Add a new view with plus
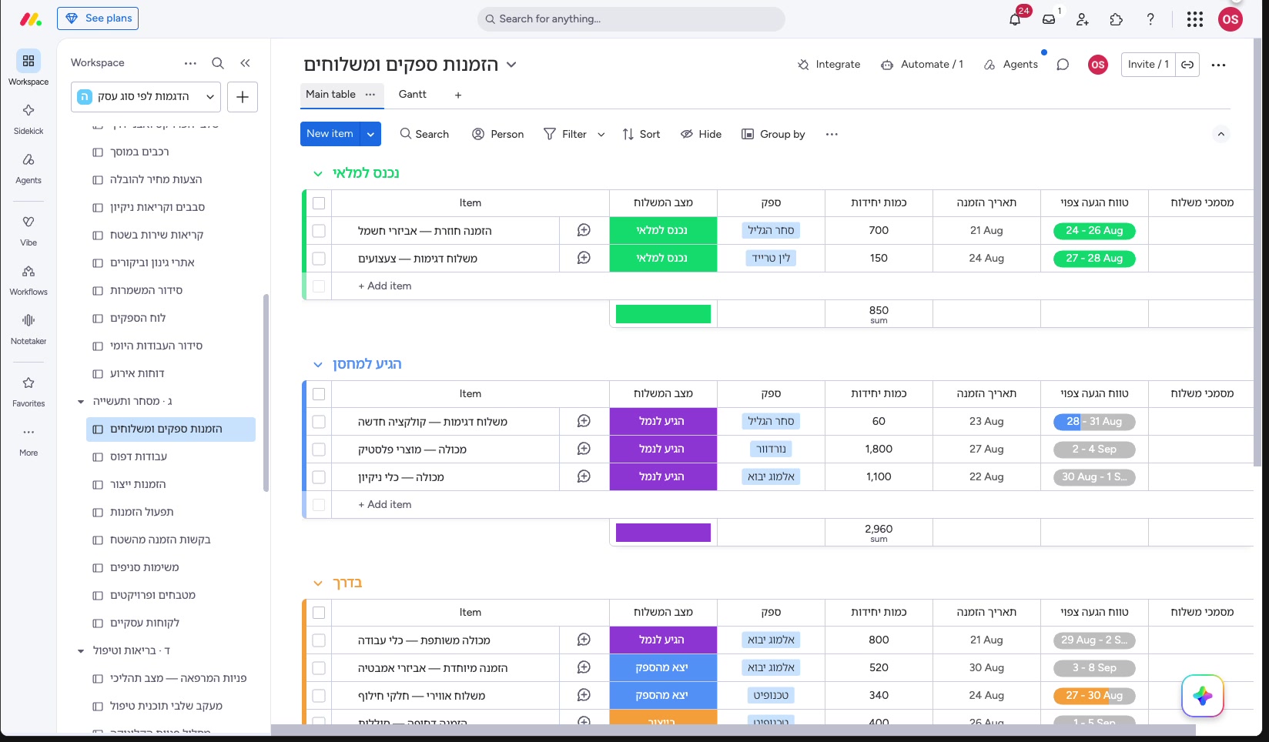Viewport: 1269px width, 742px height. [x=458, y=95]
